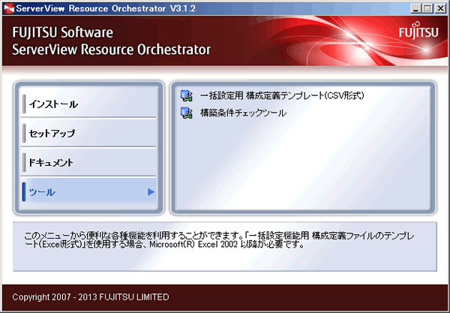Image resolution: width=450 pixels, height=313 pixels.
Task: Click the blue arrow beside ツール
Action: 151,192
